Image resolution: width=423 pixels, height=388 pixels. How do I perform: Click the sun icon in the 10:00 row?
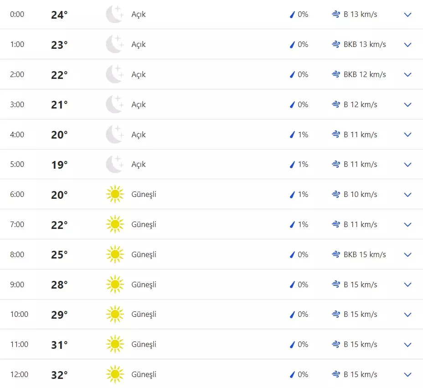(114, 315)
